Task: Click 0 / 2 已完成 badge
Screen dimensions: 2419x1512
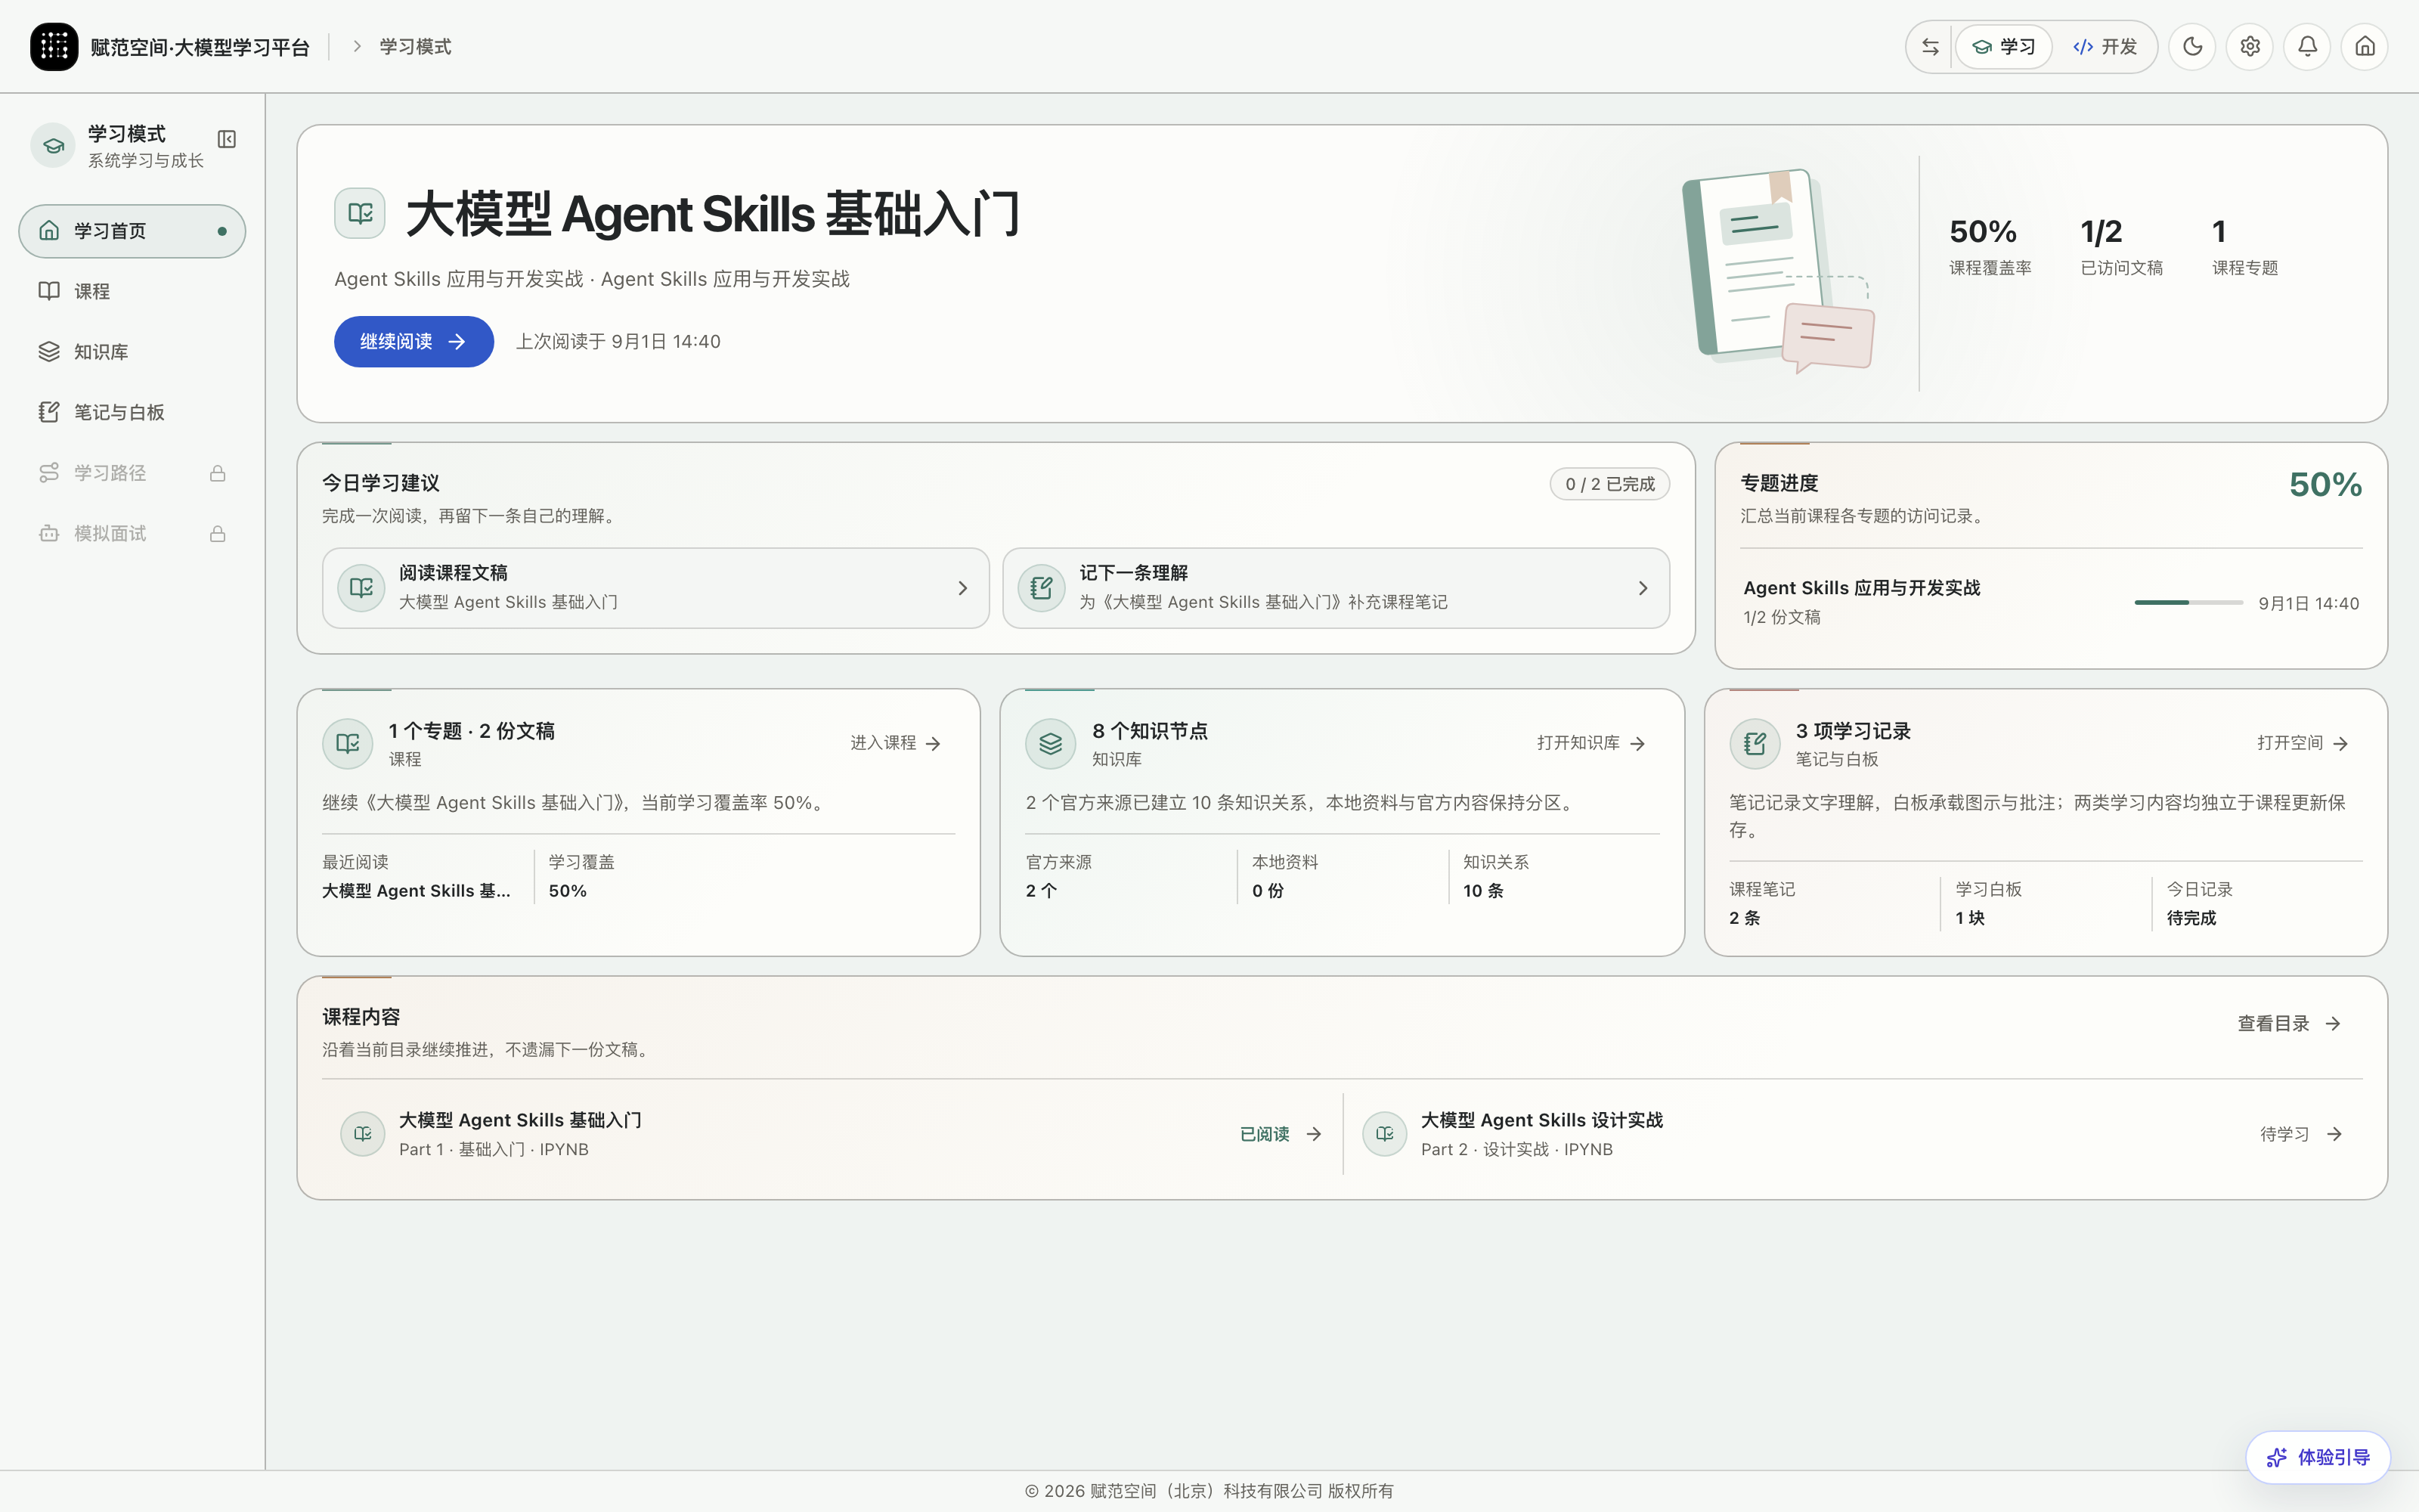Action: point(1609,484)
